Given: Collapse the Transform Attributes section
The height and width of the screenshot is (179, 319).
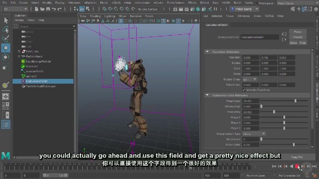Looking at the screenshot, I should 207,52.
